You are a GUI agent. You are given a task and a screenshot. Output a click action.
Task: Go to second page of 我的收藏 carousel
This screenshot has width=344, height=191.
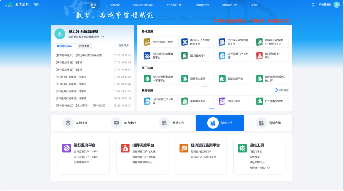[218, 109]
